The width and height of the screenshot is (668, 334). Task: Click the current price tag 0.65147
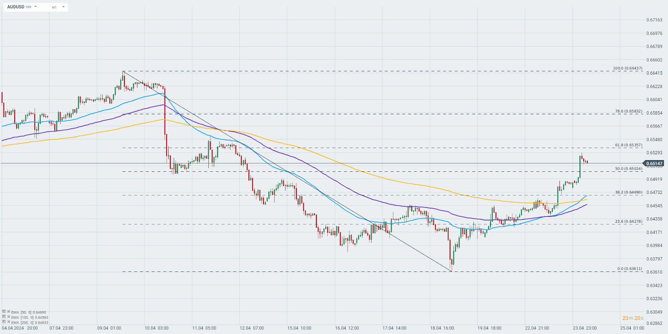pyautogui.click(x=654, y=163)
